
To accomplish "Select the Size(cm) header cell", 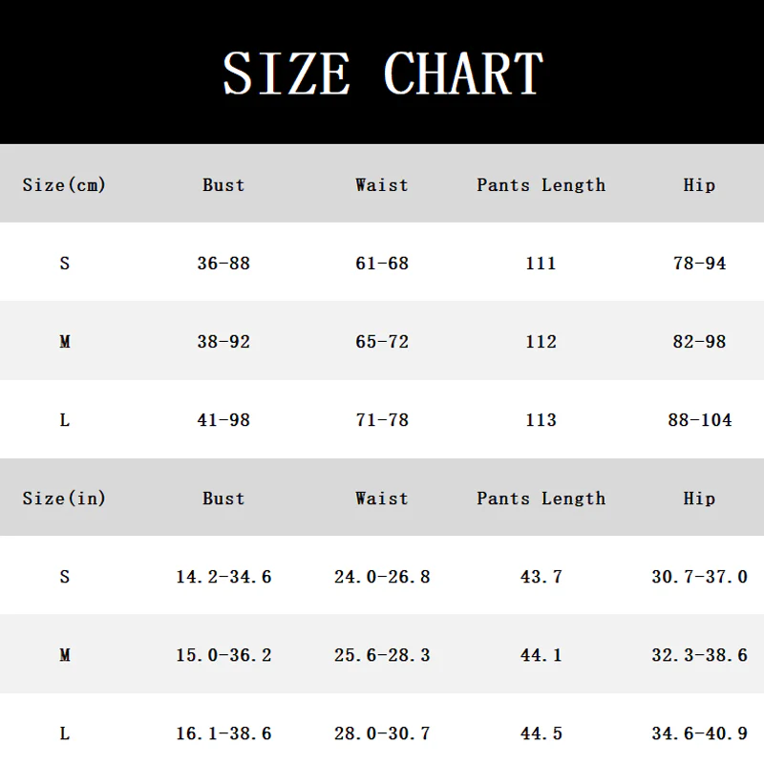I will [64, 185].
